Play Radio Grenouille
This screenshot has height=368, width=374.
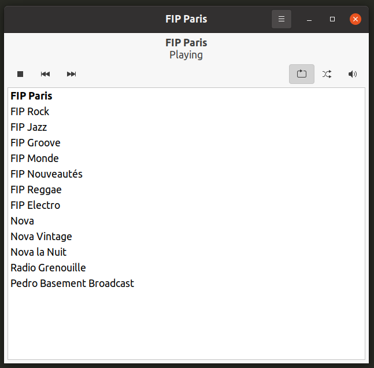(x=48, y=268)
